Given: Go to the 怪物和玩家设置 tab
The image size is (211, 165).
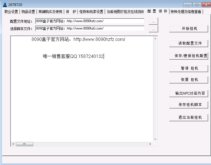Looking at the screenshot, I should click(x=91, y=12).
